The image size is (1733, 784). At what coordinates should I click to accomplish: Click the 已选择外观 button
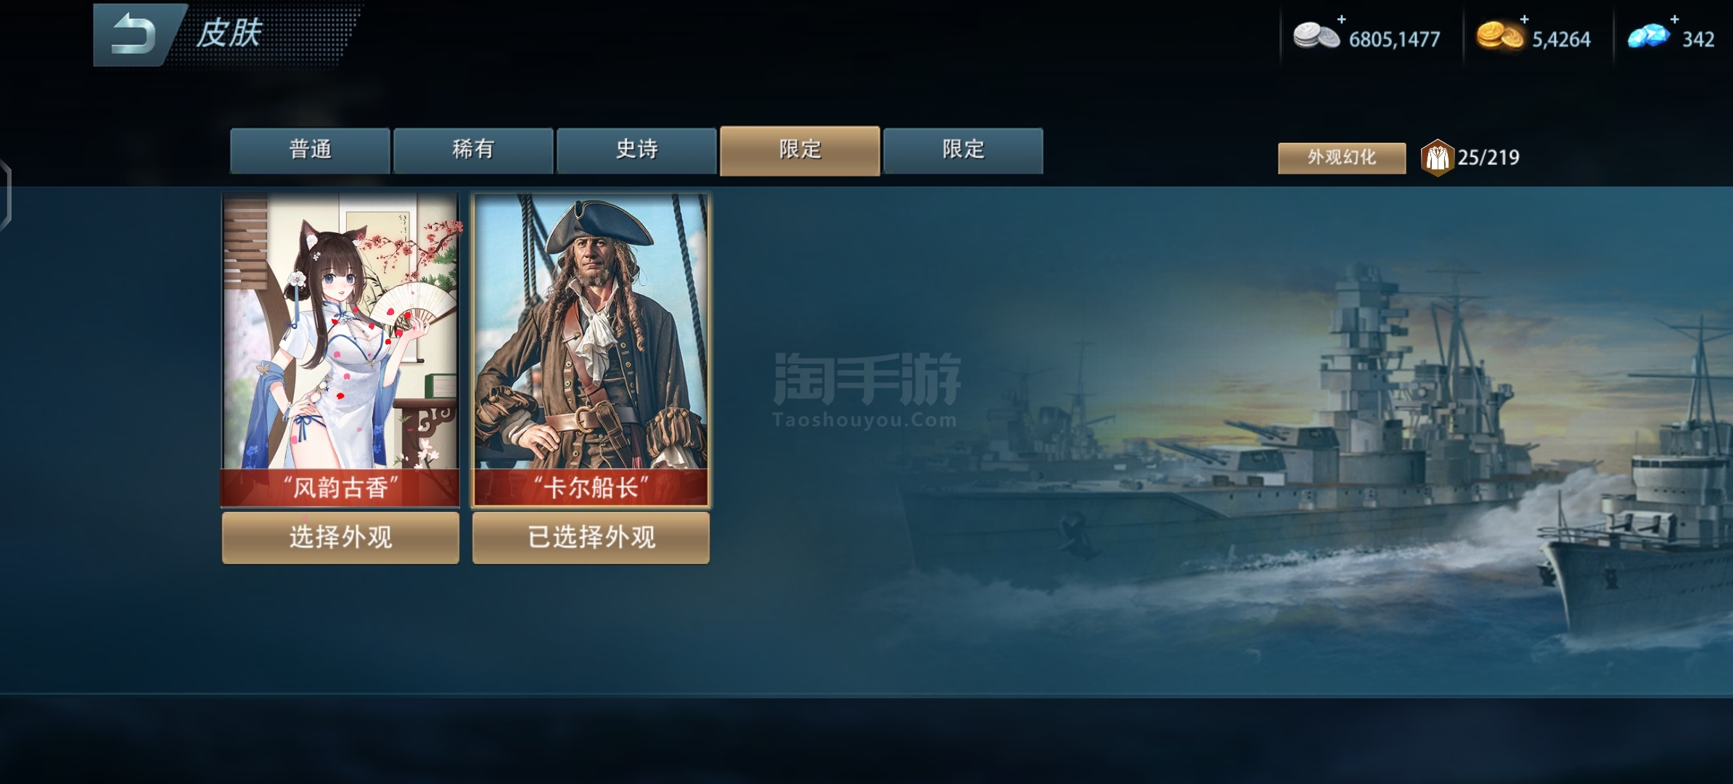click(x=591, y=537)
